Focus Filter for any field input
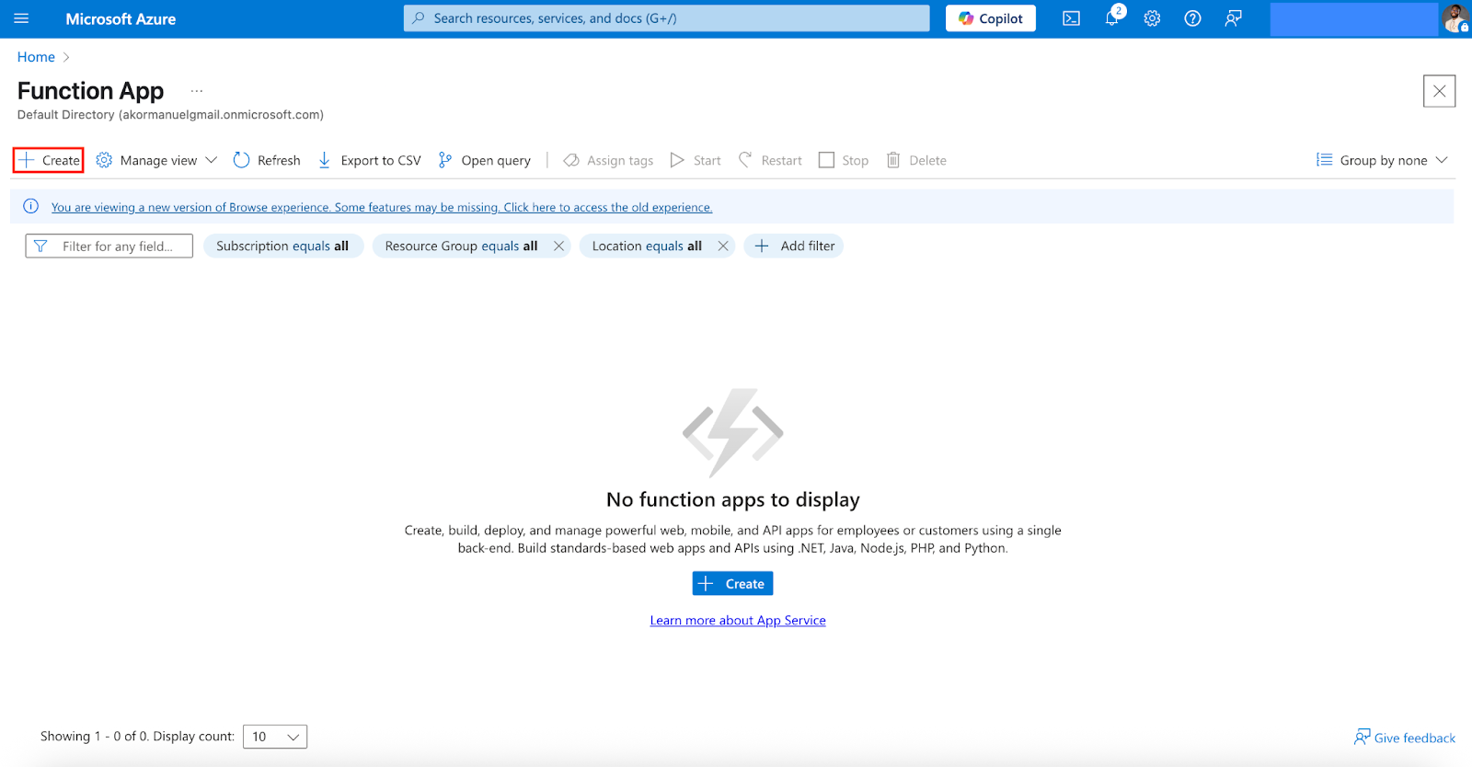Viewport: 1472px width, 767px height. 109,246
